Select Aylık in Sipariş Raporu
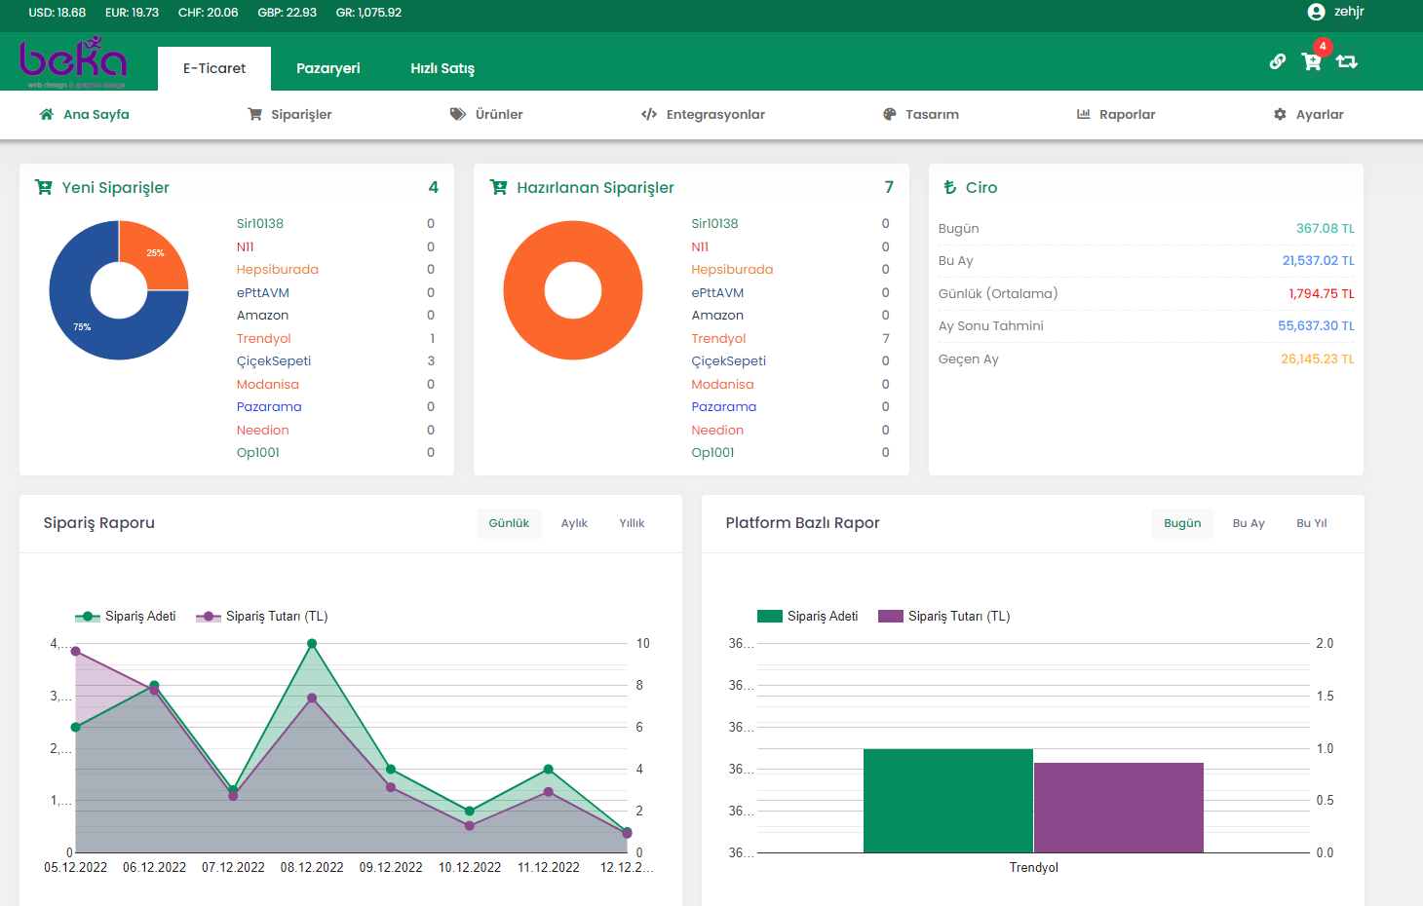 click(x=574, y=523)
